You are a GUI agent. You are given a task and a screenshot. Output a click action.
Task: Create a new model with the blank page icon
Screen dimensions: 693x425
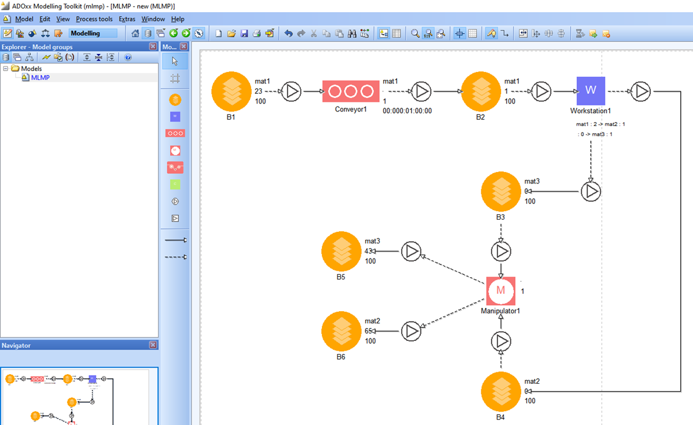point(218,33)
